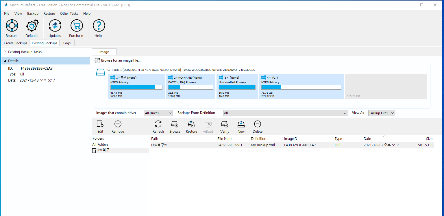Click the GPT Disk 1 drive icon
The image size is (444, 216).
coord(100,72)
